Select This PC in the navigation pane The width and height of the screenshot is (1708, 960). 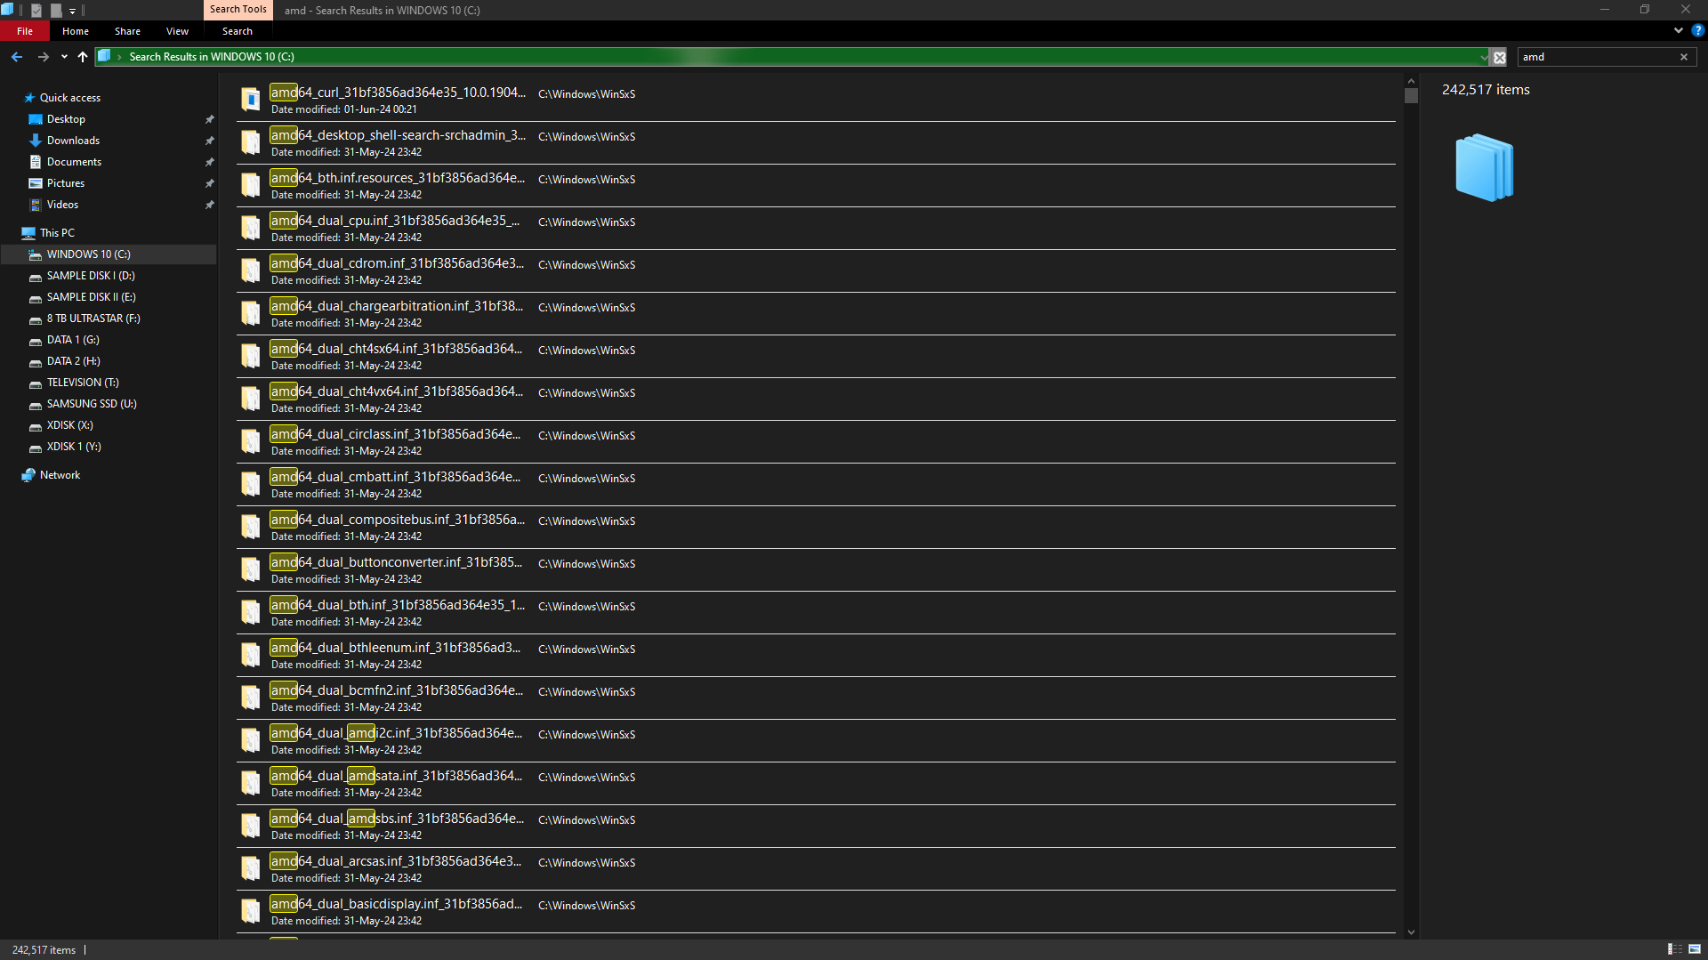point(57,233)
